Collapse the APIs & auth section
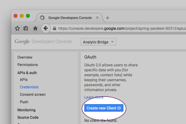Screen dimensions: 186x124 tap(27, 73)
